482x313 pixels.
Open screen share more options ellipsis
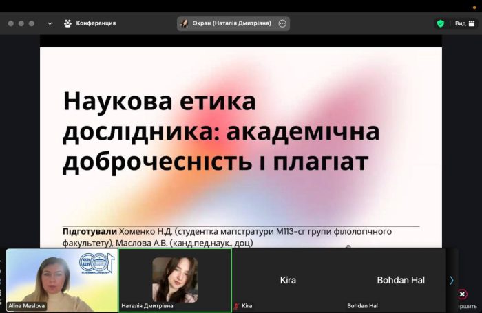pyautogui.click(x=282, y=23)
